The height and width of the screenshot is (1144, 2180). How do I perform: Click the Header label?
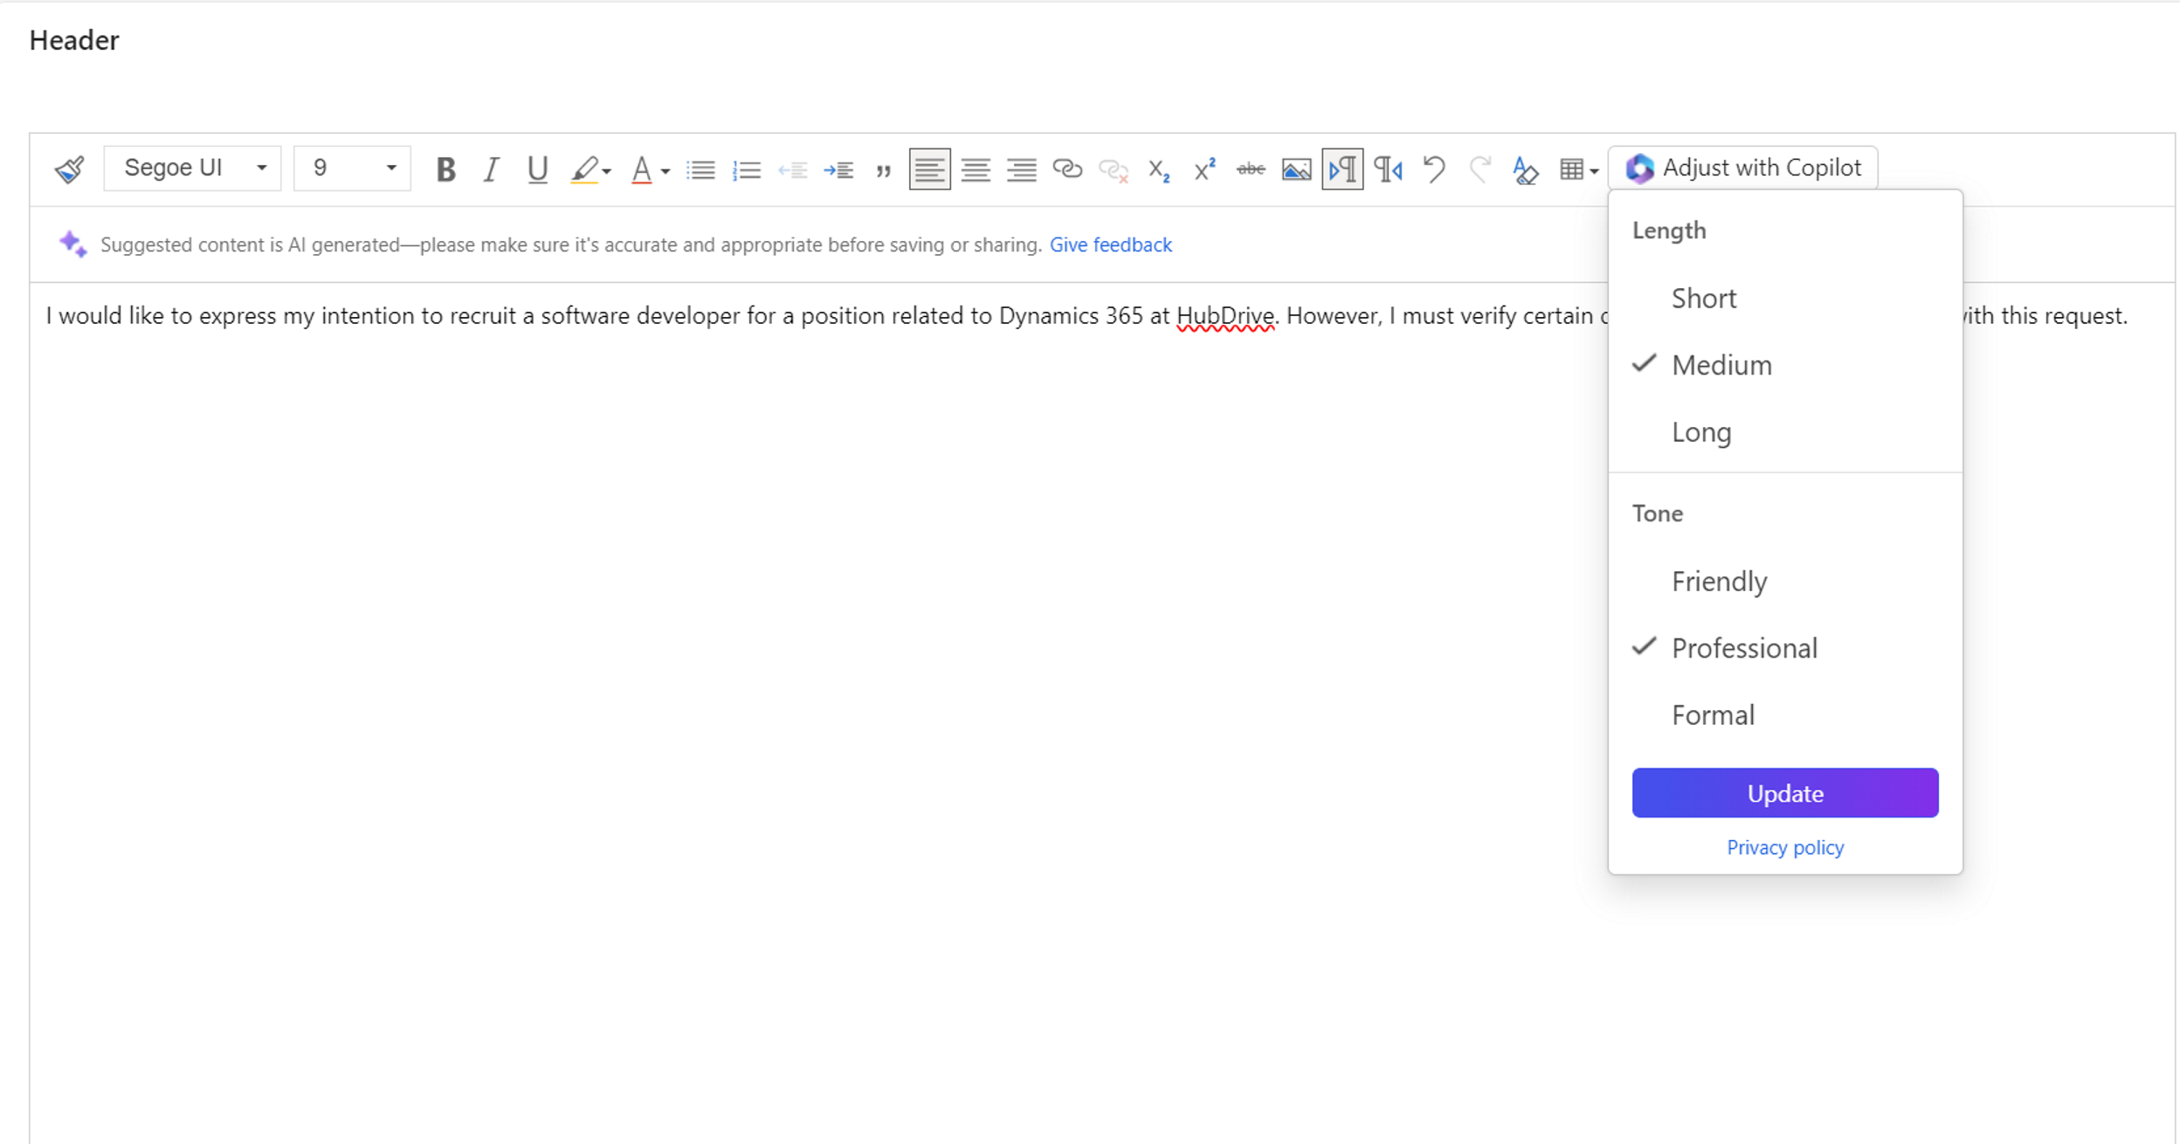pyautogui.click(x=74, y=40)
